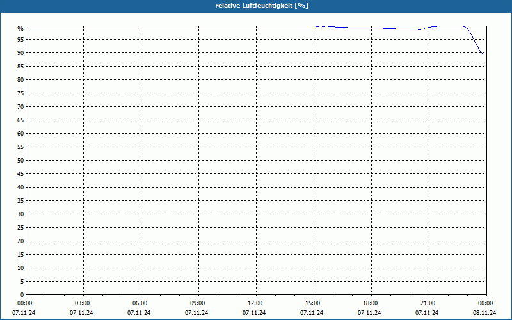Click the 15:00 time label
This screenshot has width=512, height=320.
(312, 303)
